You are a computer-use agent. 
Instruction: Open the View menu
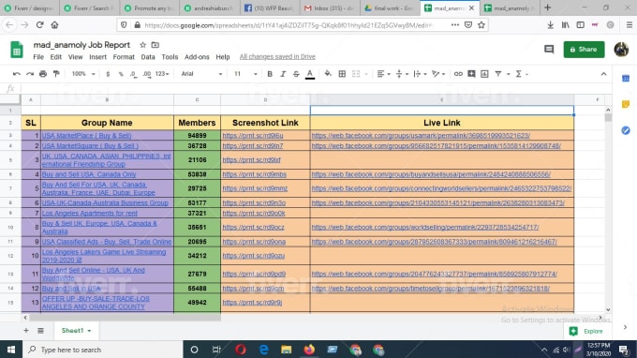pyautogui.click(x=75, y=57)
